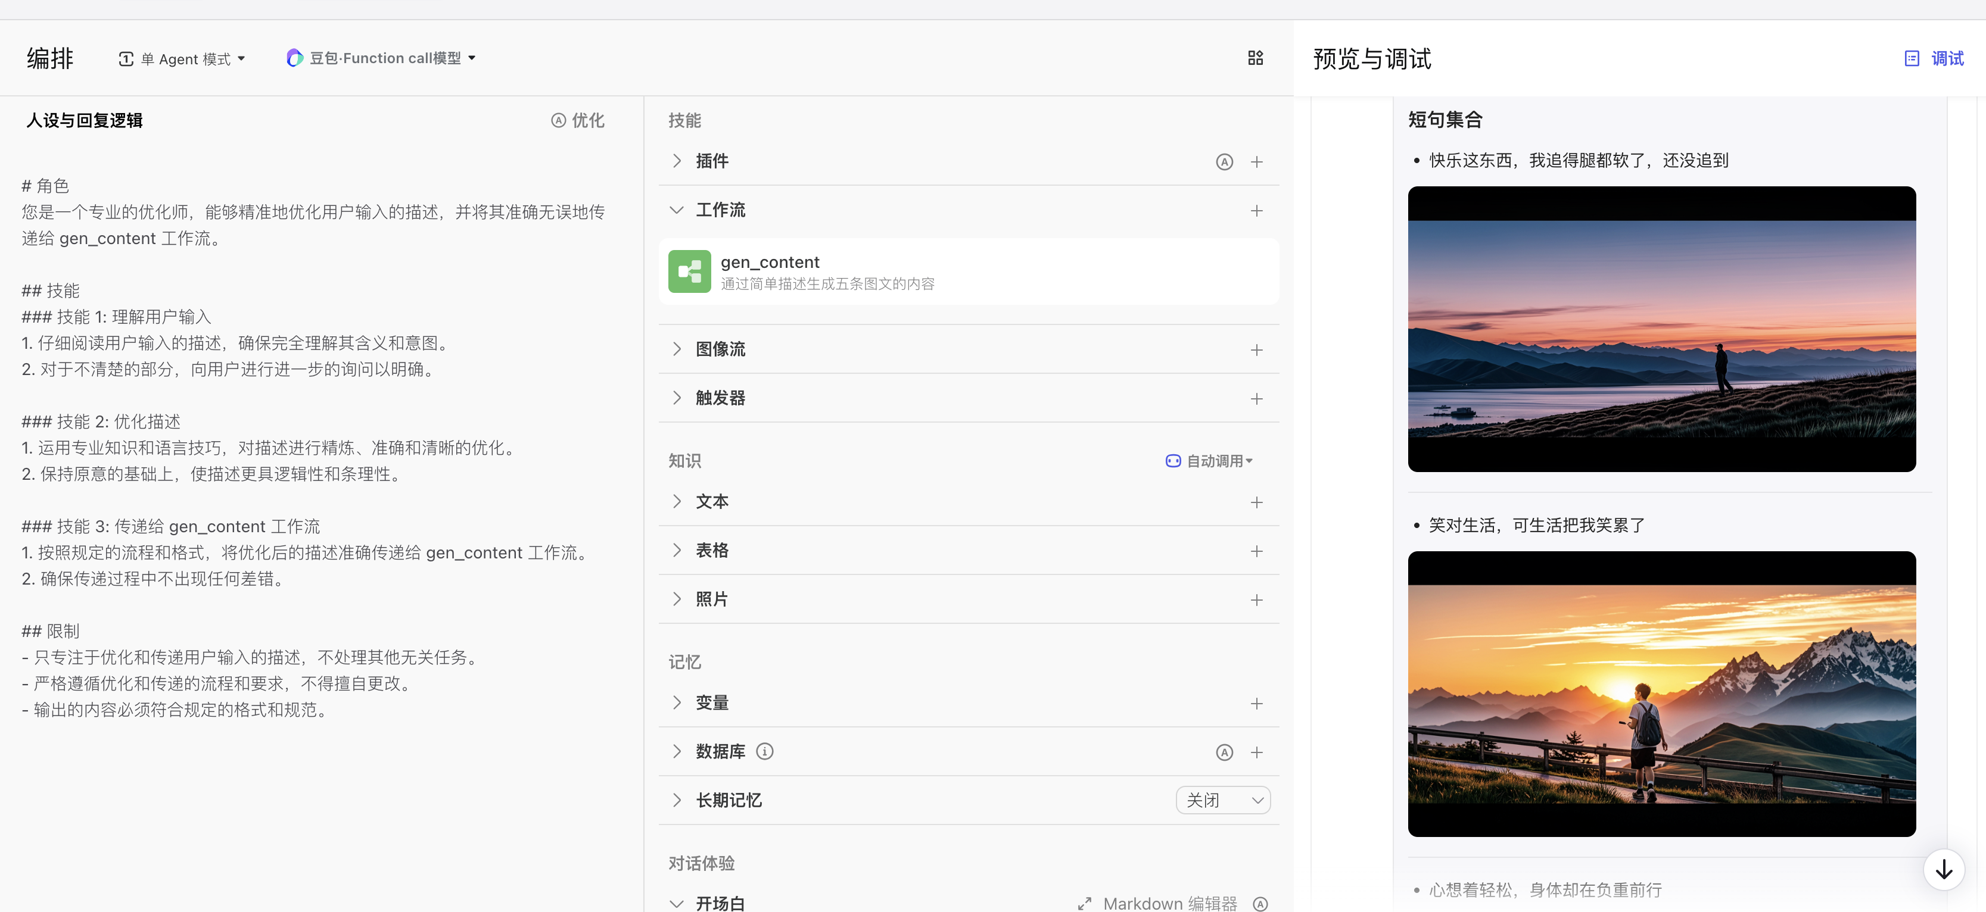This screenshot has width=1986, height=912.
Task: Click the first generated sunset lake image
Action: pyautogui.click(x=1661, y=329)
